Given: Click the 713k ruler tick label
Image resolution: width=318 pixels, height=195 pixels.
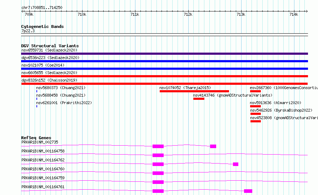Looking at the screenshot, I should coord(241,14).
